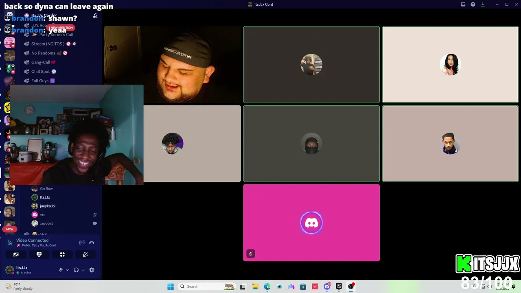Open the soundboard button

click(x=85, y=254)
